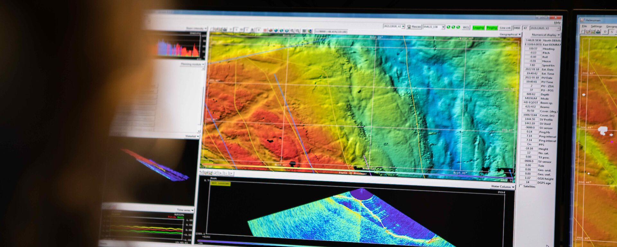Screen dimensions: 617x247
Task: Click the third blue globe icon before zoom tools
Action: coord(287,31)
